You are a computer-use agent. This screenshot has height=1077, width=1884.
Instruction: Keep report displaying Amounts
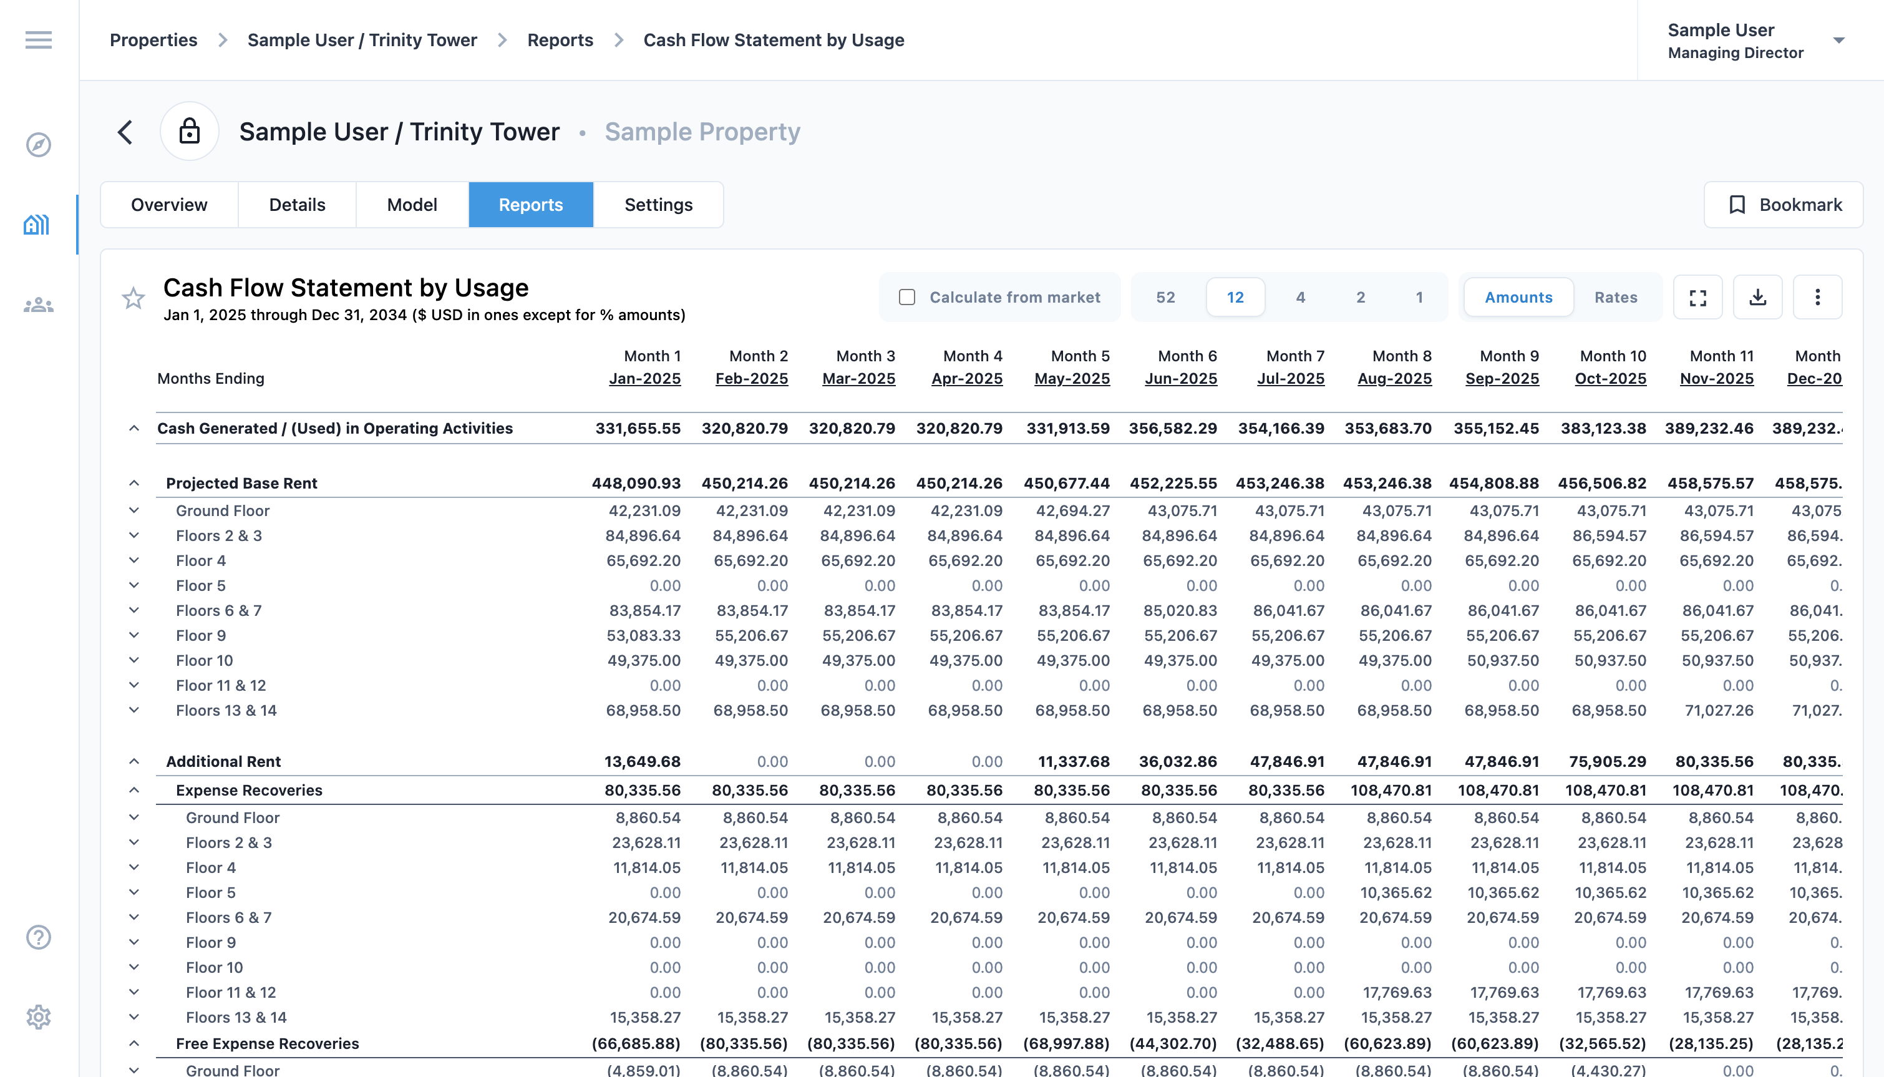[1518, 296]
